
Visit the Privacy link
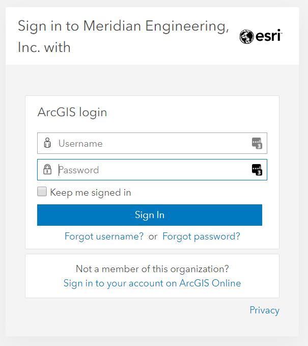point(264,310)
